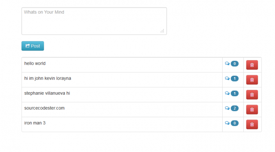The image size is (275, 152).
Task: Focus the "Whats on Your Mind" text area
Action: [x=94, y=21]
